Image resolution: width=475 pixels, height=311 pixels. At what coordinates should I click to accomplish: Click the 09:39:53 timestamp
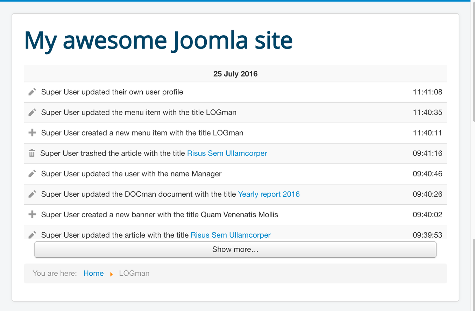(427, 235)
